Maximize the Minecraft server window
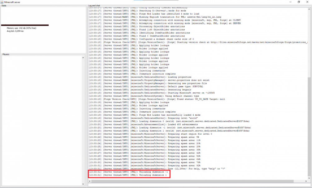The width and height of the screenshot is (312, 188). click(x=299, y=2)
